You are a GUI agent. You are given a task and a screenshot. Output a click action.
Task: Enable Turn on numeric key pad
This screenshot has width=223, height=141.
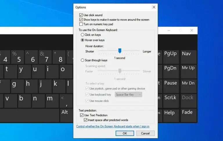click(81, 24)
